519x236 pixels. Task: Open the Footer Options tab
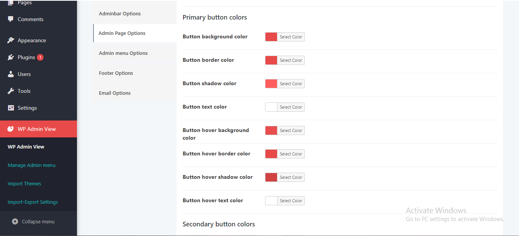(x=116, y=73)
